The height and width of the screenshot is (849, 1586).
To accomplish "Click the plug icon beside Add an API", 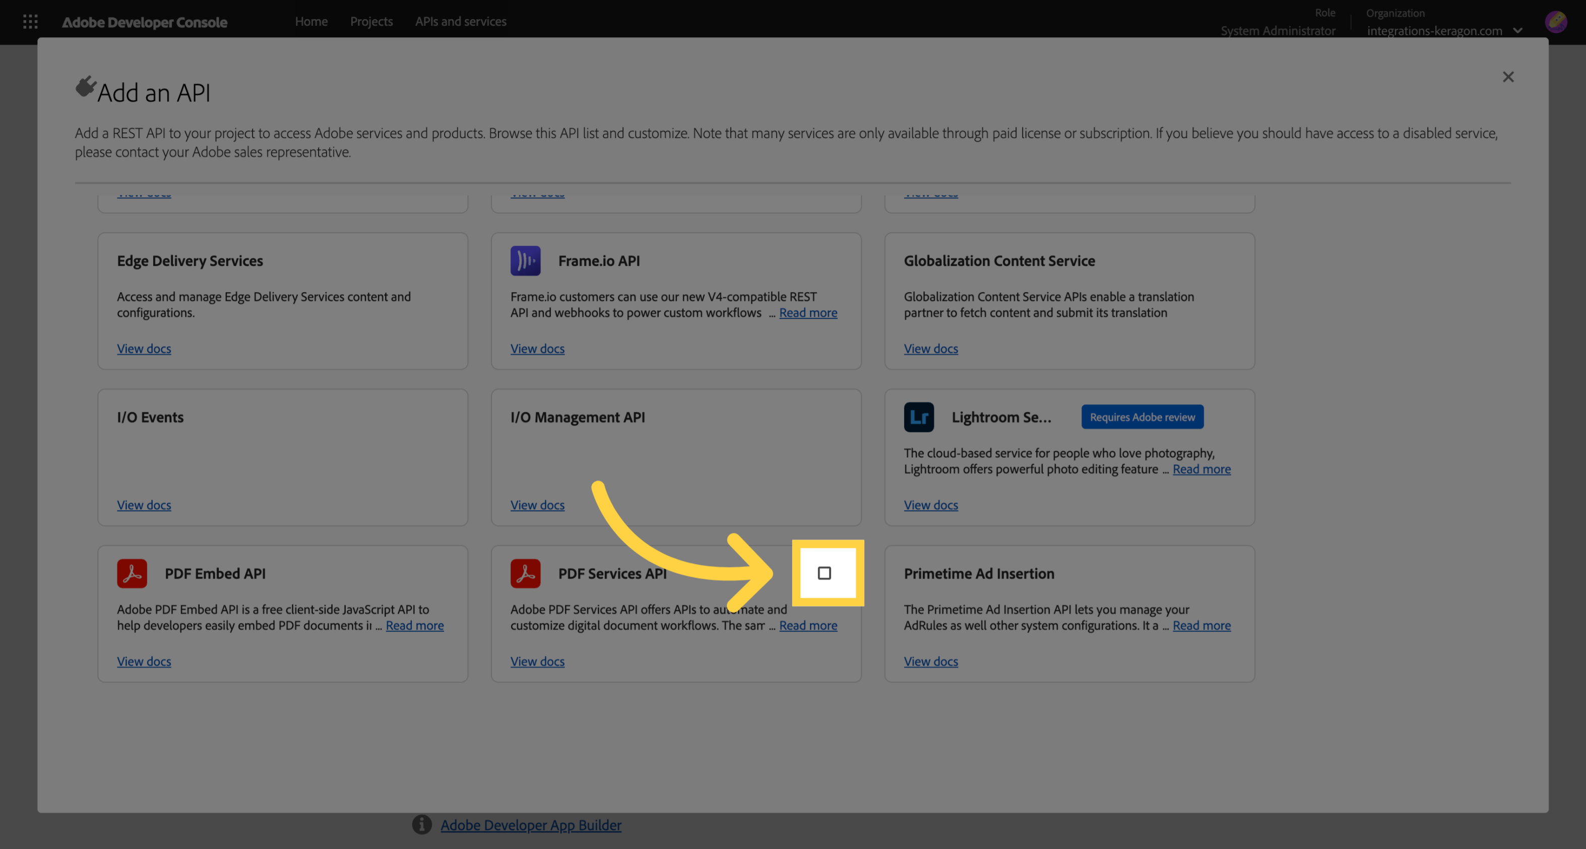I will click(86, 87).
